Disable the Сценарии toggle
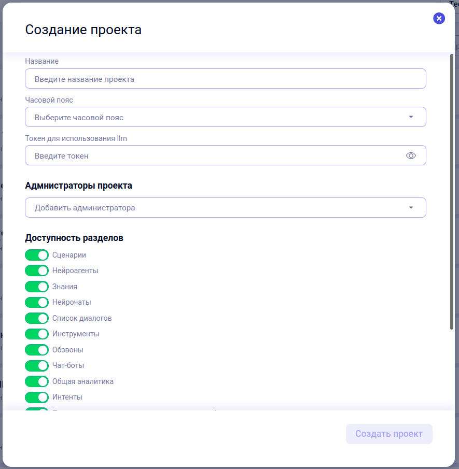 (x=37, y=255)
